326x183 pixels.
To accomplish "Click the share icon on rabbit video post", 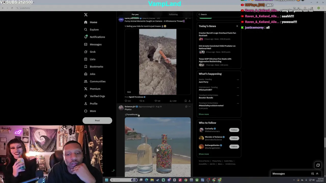I will [189, 101].
